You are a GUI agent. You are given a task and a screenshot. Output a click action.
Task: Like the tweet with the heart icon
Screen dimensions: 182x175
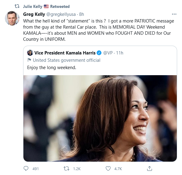coord(108,169)
